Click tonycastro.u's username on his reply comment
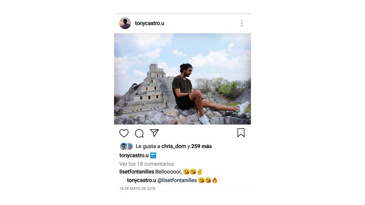Image resolution: width=365 pixels, height=205 pixels. (142, 180)
